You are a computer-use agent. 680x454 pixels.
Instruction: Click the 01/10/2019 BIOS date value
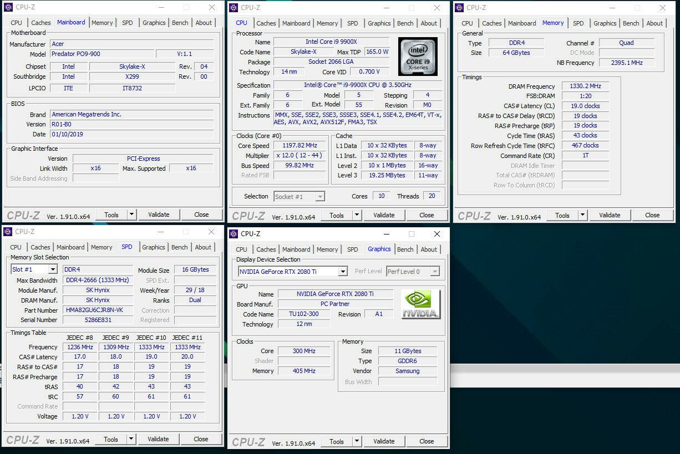coord(131,134)
